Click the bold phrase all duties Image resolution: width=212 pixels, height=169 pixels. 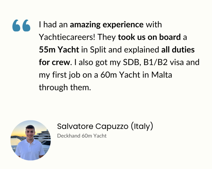tap(178, 50)
